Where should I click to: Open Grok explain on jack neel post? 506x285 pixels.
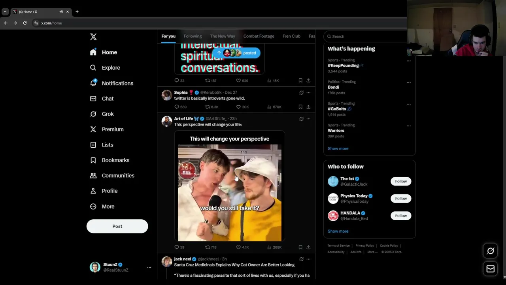click(301, 259)
